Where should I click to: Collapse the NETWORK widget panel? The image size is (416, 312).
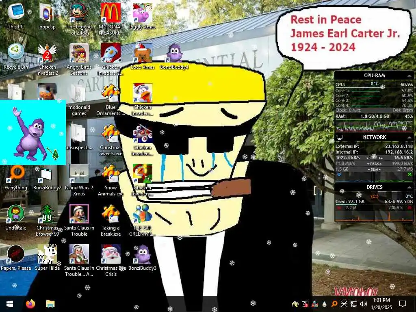(x=409, y=137)
